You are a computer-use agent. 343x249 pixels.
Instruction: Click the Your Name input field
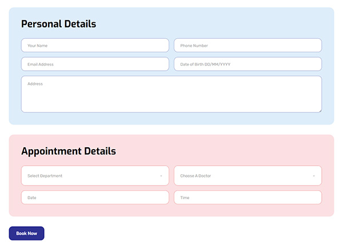(95, 46)
